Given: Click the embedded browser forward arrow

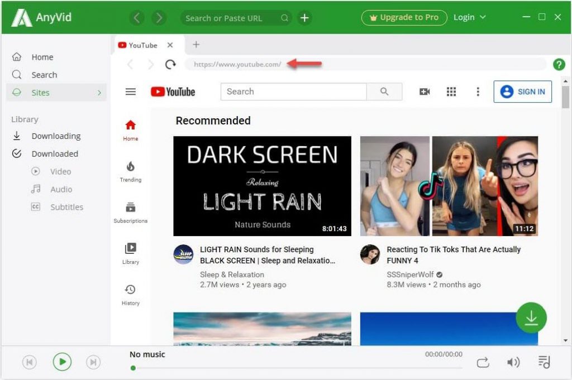Looking at the screenshot, I should click(x=151, y=65).
